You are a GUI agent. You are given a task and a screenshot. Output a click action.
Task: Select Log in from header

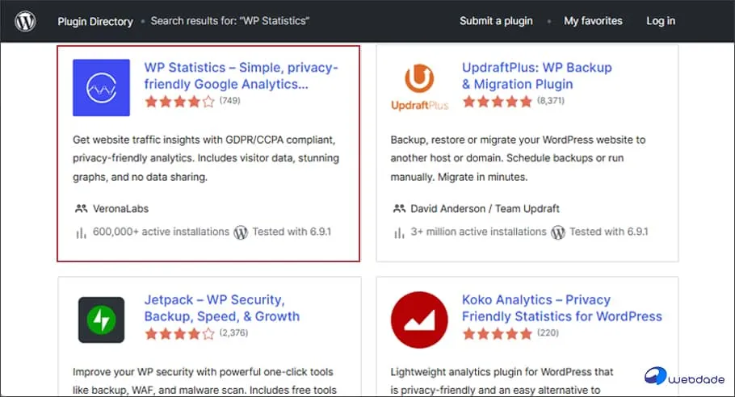661,21
